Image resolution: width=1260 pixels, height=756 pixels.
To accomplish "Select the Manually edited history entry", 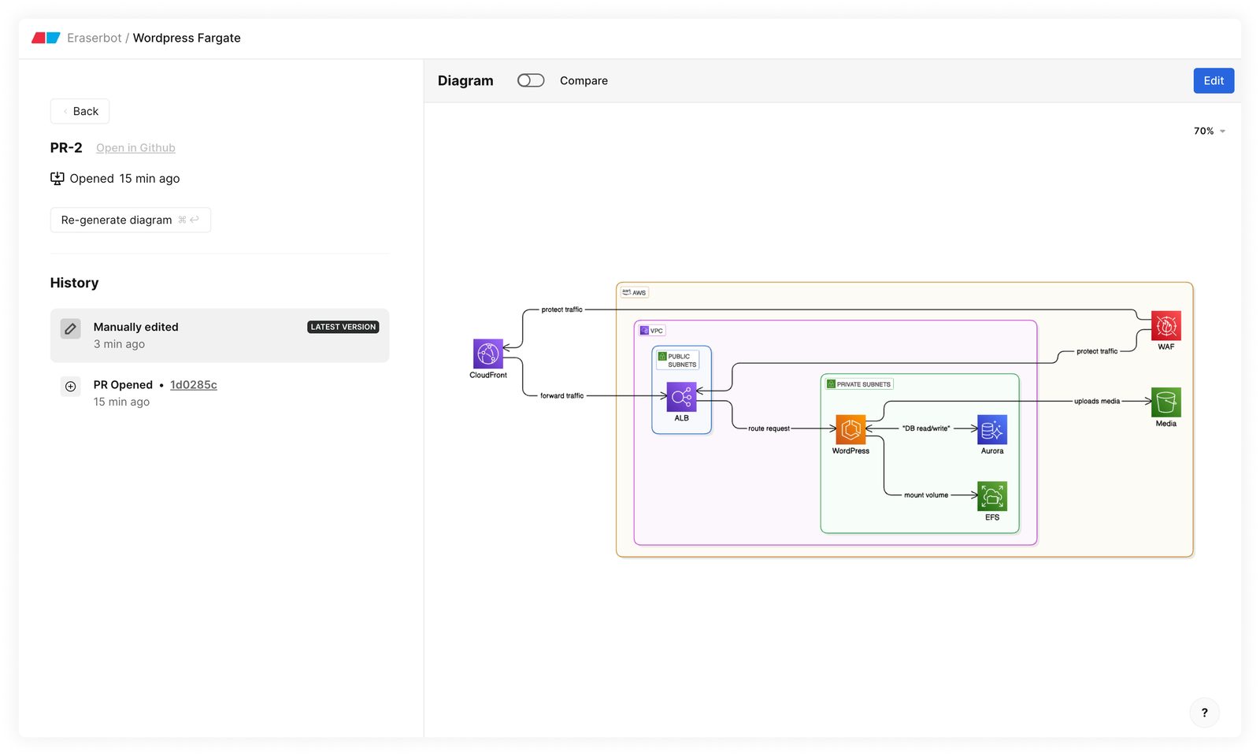I will 220,335.
